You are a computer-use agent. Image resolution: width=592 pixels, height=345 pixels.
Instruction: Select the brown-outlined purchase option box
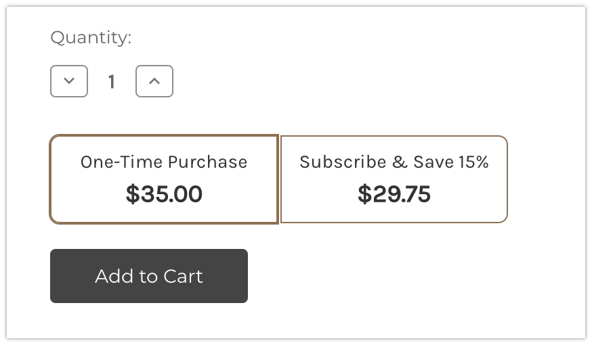(164, 179)
